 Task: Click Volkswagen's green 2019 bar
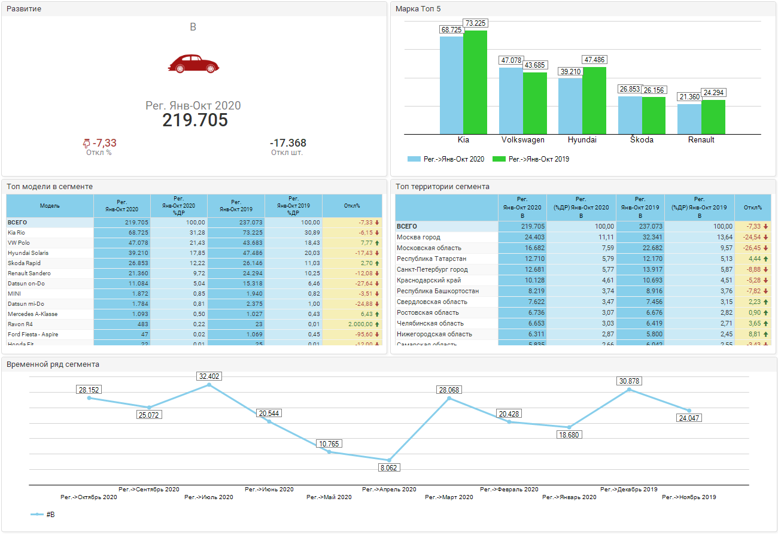click(x=534, y=103)
